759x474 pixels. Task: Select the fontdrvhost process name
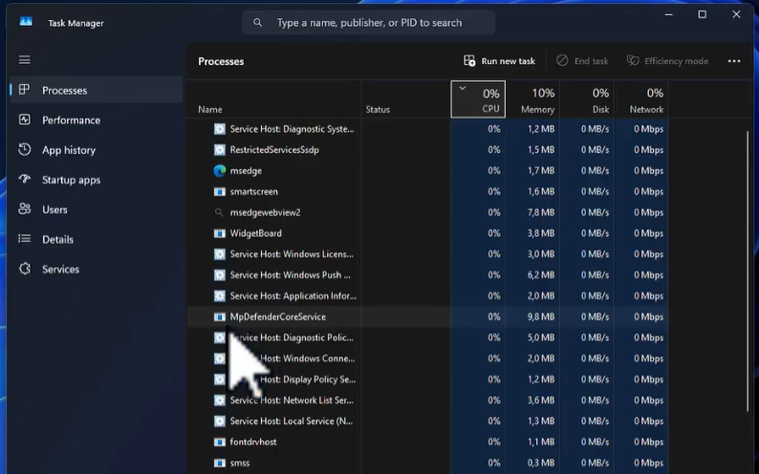[253, 442]
